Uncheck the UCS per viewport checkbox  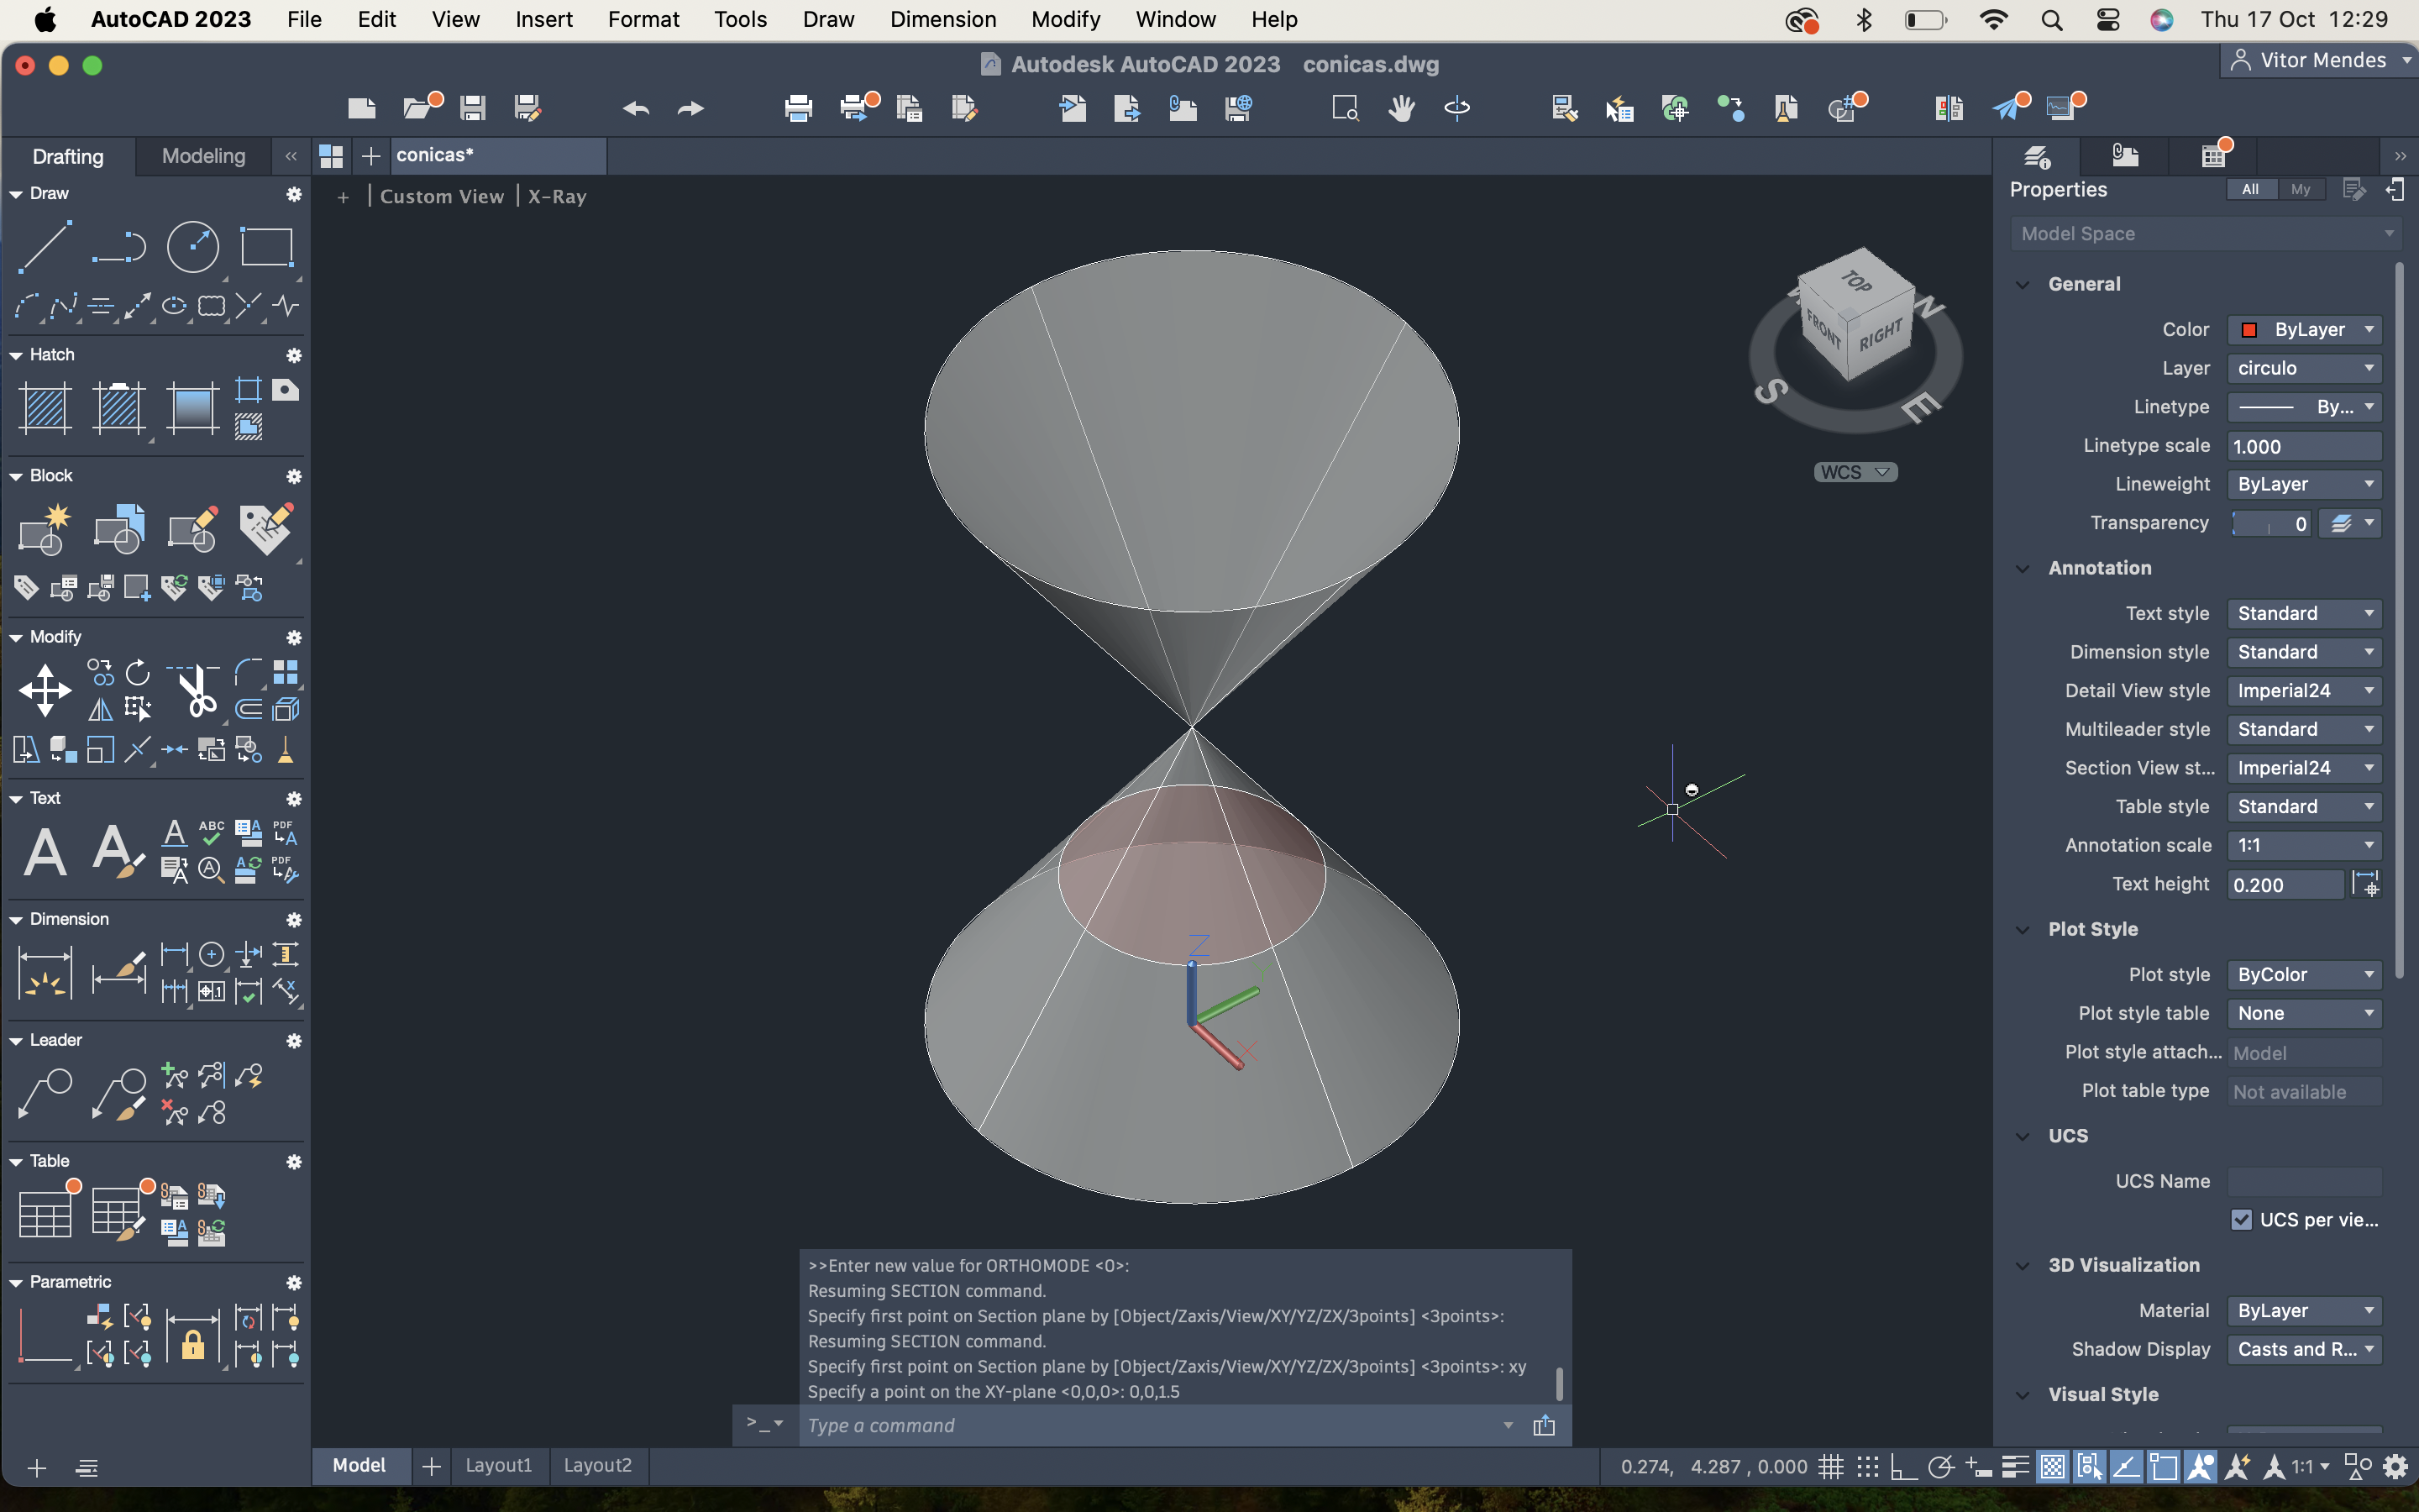tap(2241, 1219)
